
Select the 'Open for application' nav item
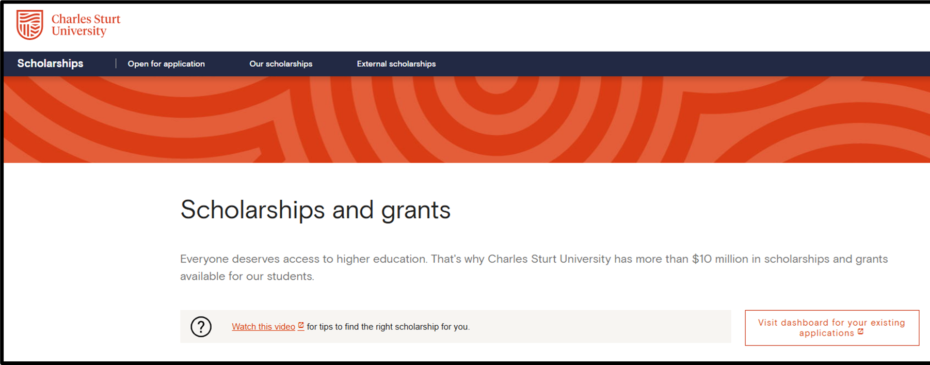pyautogui.click(x=166, y=64)
